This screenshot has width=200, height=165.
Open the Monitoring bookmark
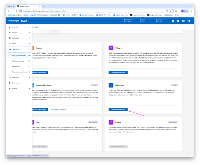pos(11,15)
